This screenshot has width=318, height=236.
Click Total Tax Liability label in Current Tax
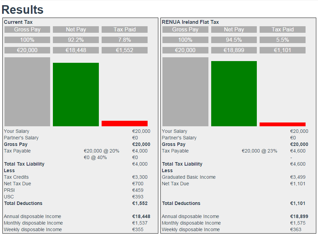(x=24, y=164)
